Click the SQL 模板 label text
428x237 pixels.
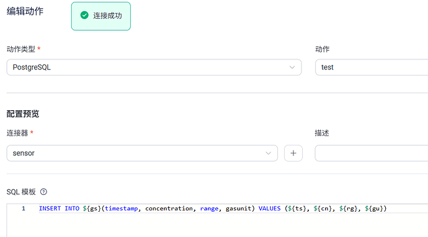21,192
